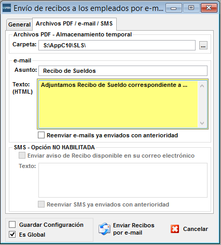Minimize the dialog window
Viewport: 221px width, 245px height.
(x=174, y=8)
